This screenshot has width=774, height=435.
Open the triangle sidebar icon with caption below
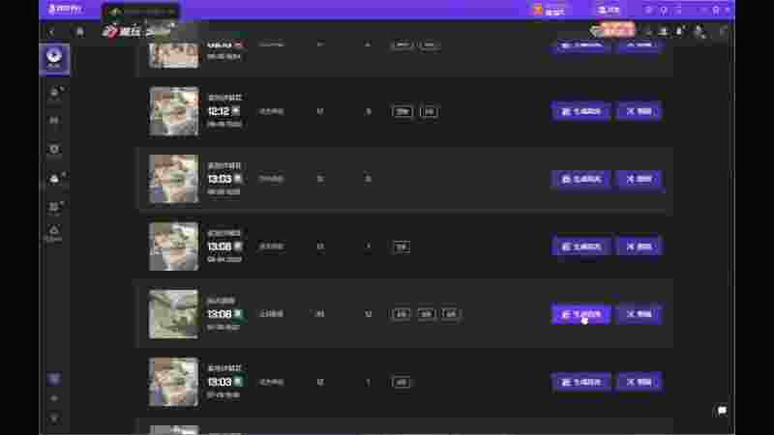(x=54, y=233)
